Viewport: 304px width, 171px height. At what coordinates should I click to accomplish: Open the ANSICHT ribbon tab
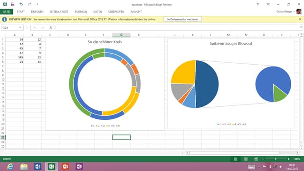pos(136,11)
